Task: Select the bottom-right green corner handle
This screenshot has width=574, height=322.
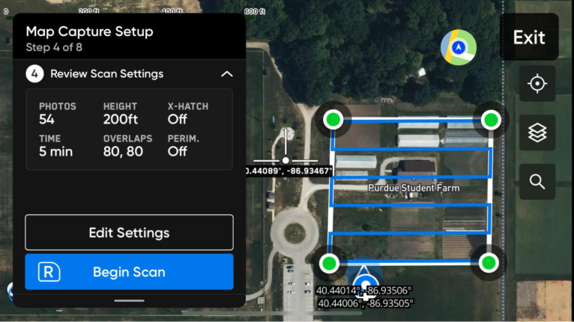Action: (489, 263)
